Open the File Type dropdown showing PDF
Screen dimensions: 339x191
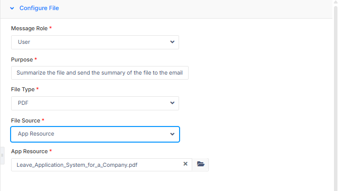[x=95, y=103]
